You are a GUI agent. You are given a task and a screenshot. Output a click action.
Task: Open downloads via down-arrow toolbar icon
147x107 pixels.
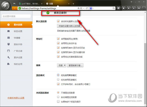point(134,8)
